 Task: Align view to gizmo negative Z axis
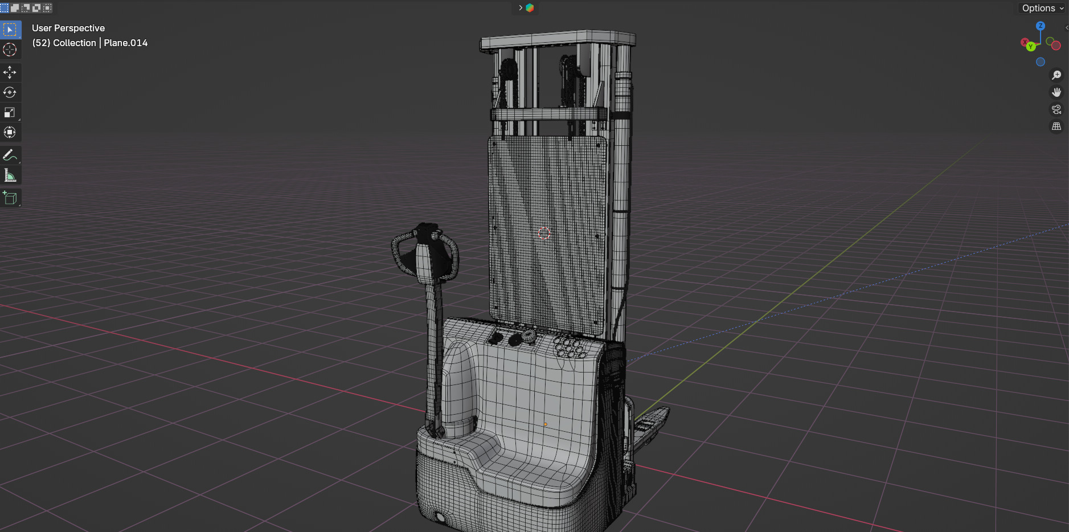coord(1041,62)
